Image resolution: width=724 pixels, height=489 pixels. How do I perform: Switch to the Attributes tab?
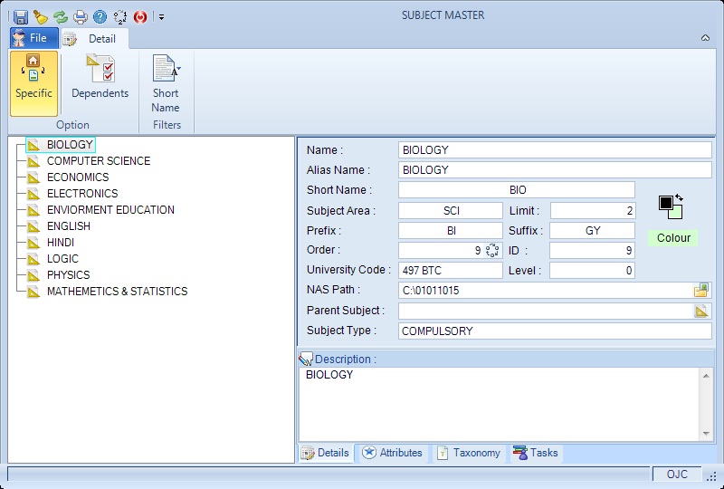pyautogui.click(x=393, y=453)
